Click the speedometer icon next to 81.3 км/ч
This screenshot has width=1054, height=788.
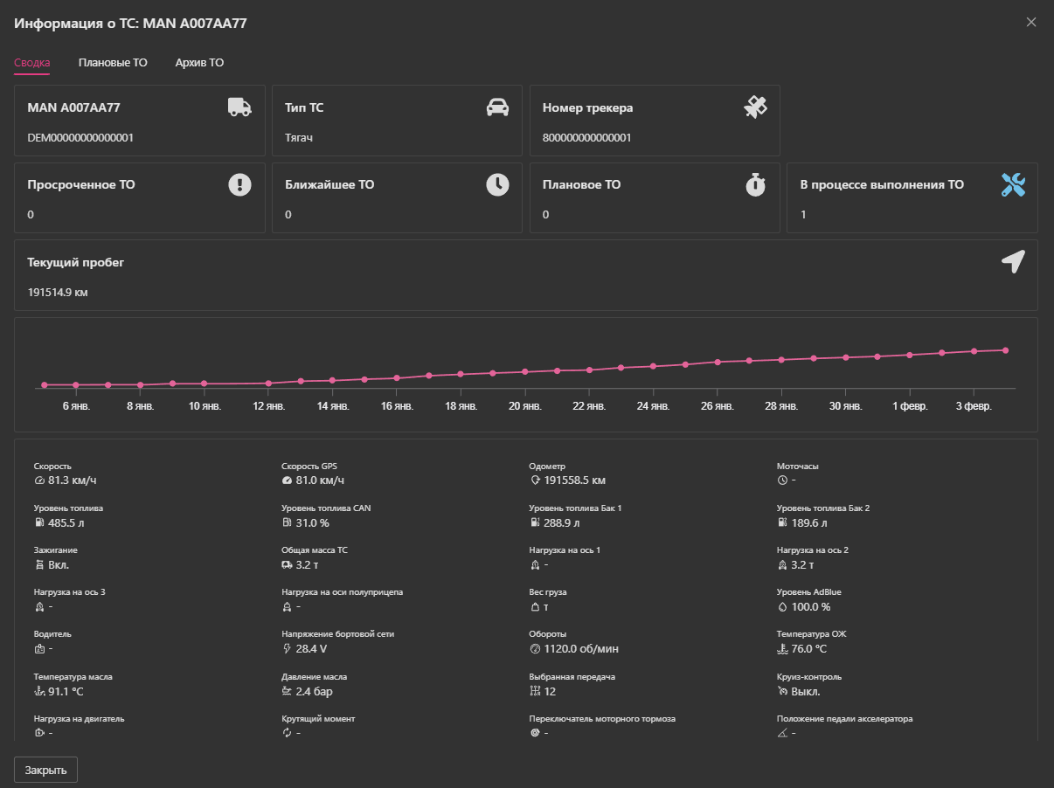39,480
